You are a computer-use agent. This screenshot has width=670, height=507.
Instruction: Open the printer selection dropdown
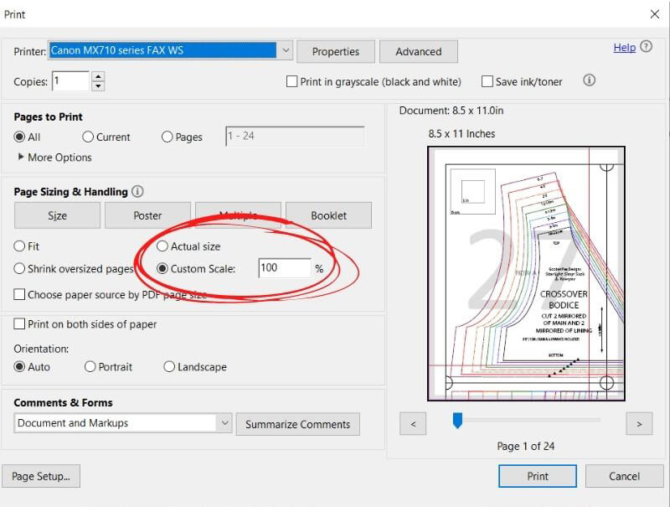286,50
